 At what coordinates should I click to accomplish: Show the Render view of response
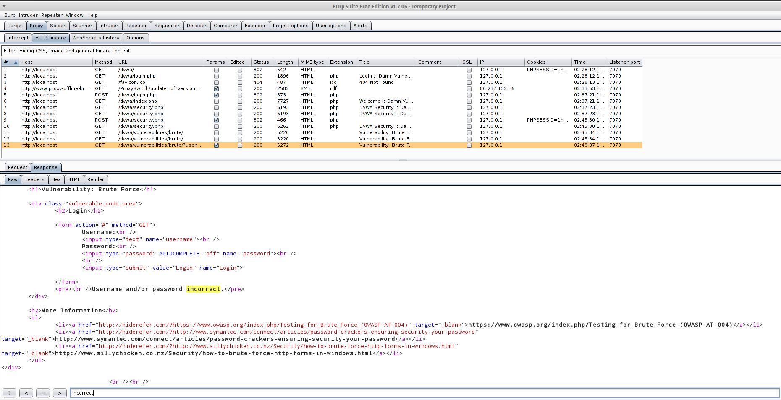pos(96,179)
